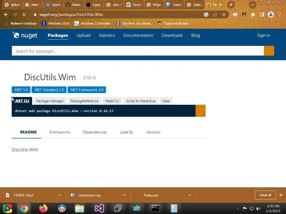Copy the dotnet command with orange button
The width and height of the screenshot is (286, 214).
click(x=201, y=111)
